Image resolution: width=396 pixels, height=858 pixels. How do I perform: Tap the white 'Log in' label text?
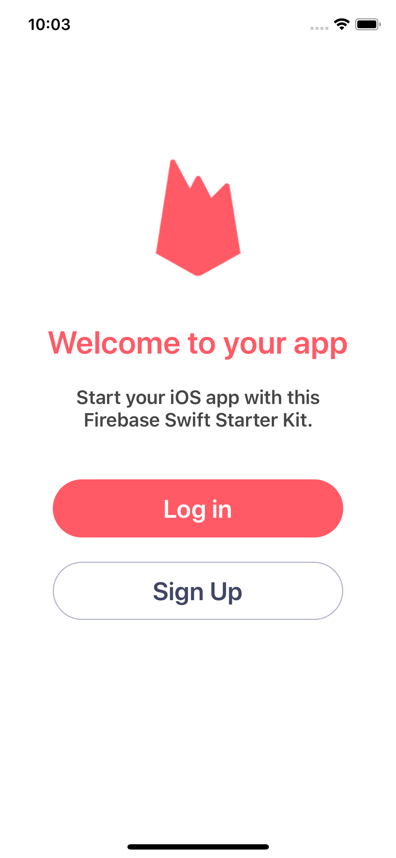(x=198, y=509)
